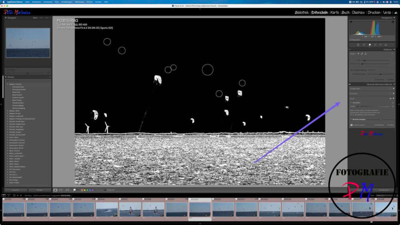
Task: Expand the Spiegelungen section
Action: [393, 88]
